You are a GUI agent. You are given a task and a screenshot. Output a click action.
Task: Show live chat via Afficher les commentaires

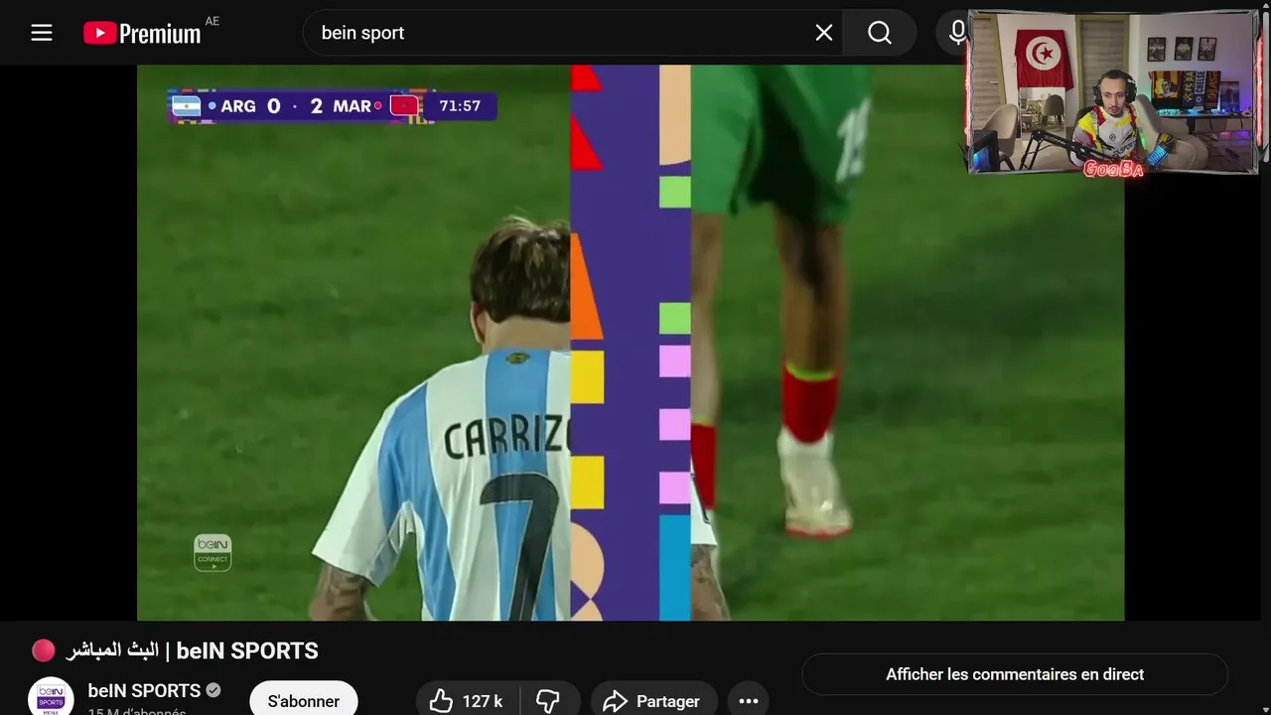(1015, 674)
